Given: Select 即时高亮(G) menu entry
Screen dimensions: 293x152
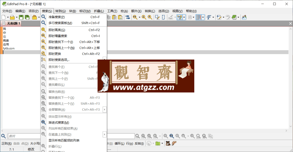Looking at the screenshot, I should click(x=74, y=30).
